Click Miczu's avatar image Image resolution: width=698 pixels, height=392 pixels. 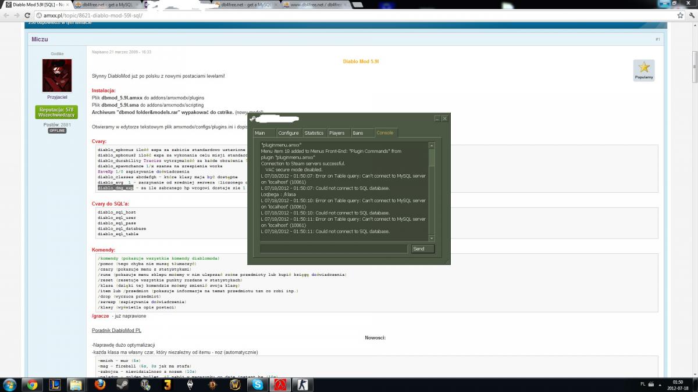(57, 75)
